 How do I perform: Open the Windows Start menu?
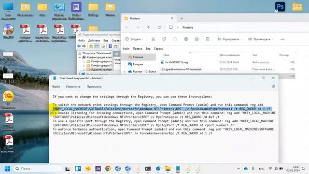click(8, 169)
